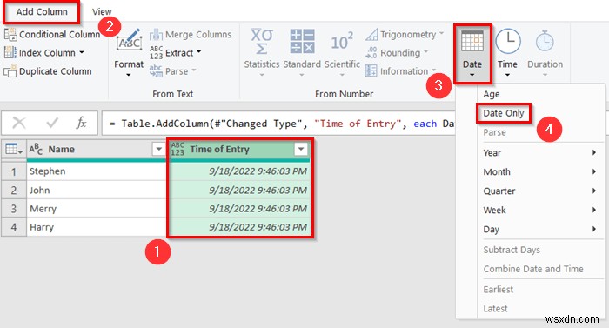Confirm the formula with checkmark icon
This screenshot has width=609, height=328.
click(52, 124)
